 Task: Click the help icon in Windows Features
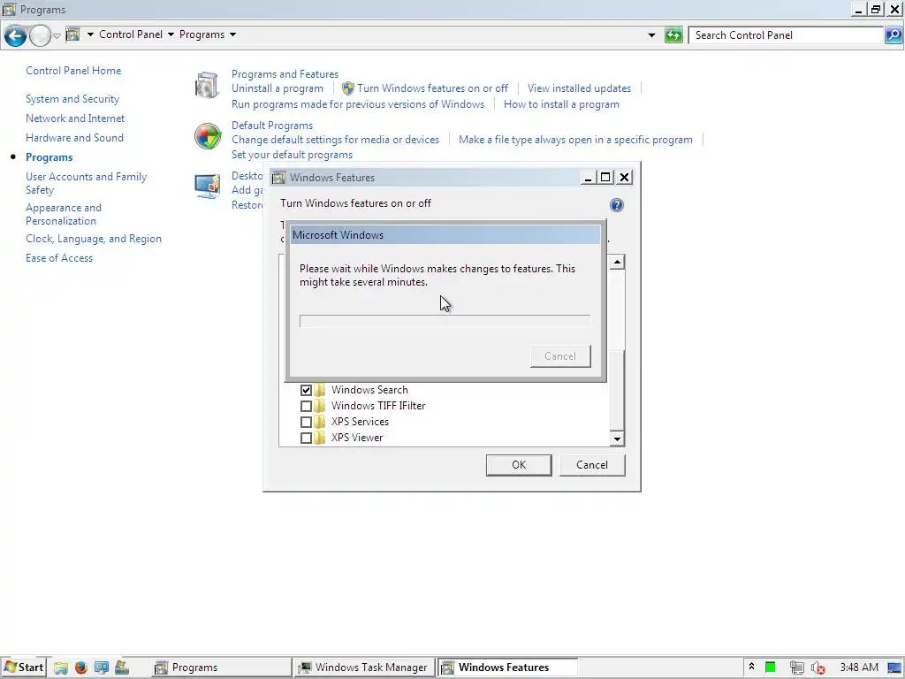pyautogui.click(x=616, y=205)
